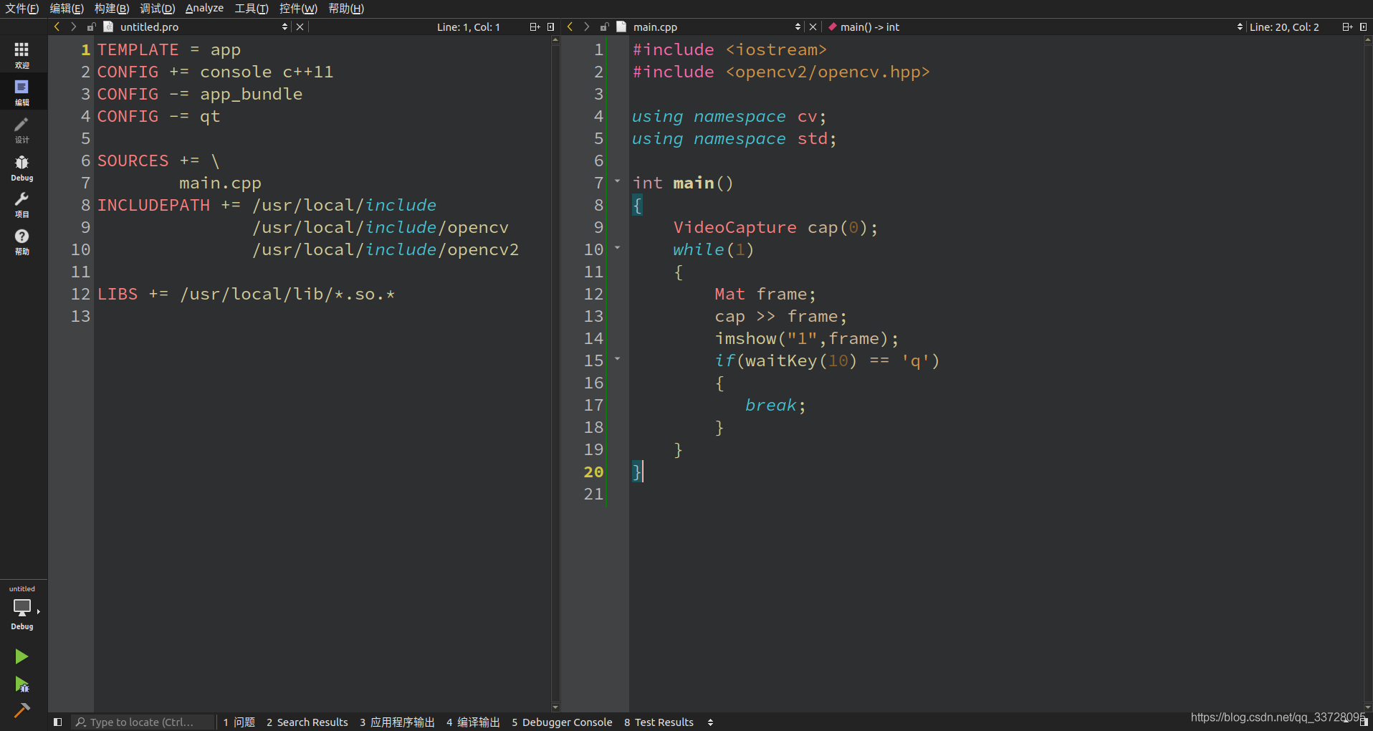Show the 3 应用程序输出 pane
1373x731 pixels.
click(397, 722)
